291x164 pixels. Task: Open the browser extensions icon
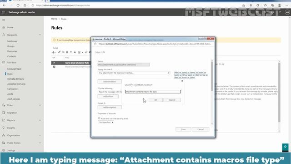coord(258,5)
